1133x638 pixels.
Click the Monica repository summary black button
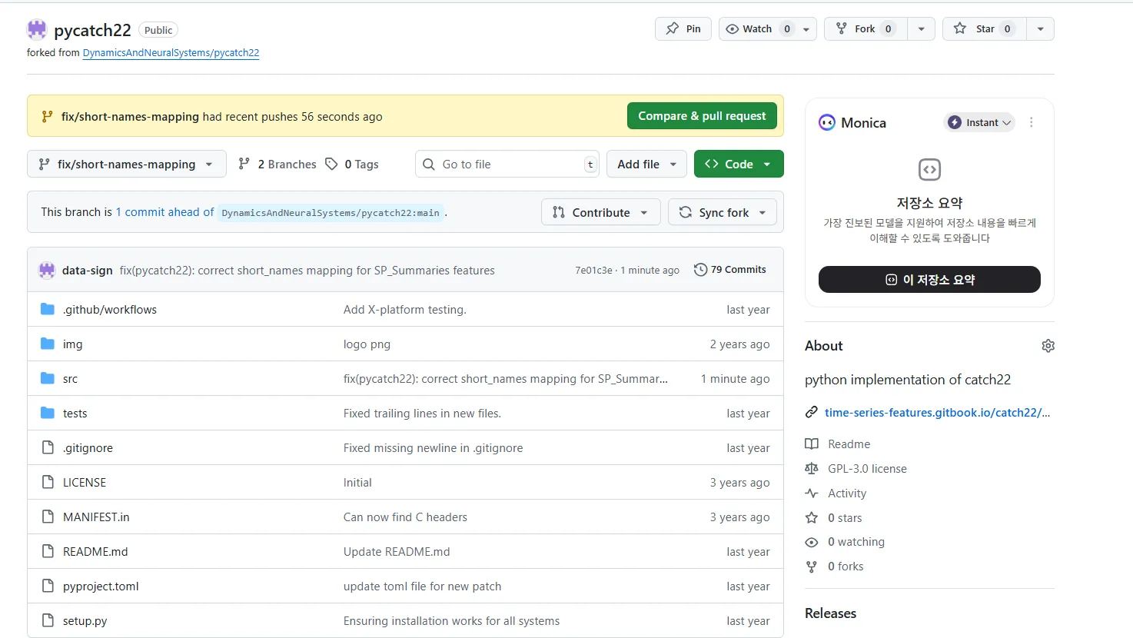tap(929, 280)
